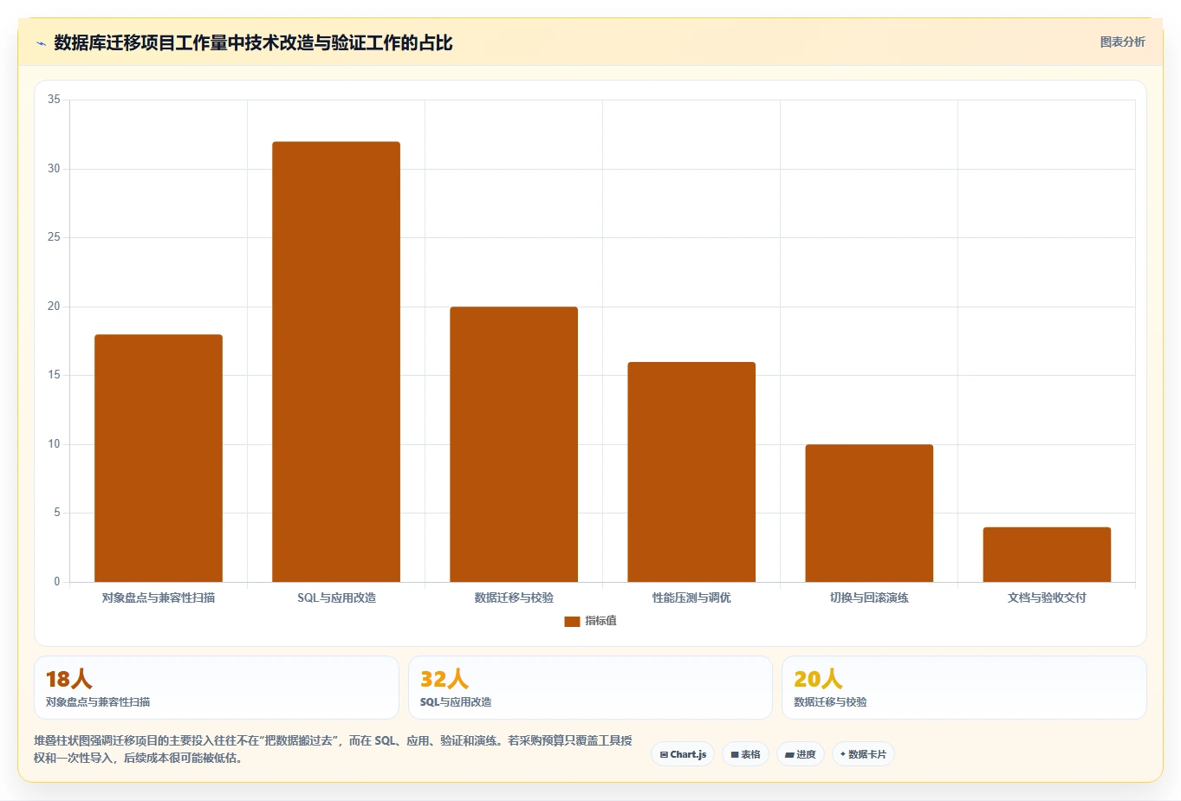The width and height of the screenshot is (1181, 801).
Task: Click the small lightning icon beside the title
Action: [41, 43]
